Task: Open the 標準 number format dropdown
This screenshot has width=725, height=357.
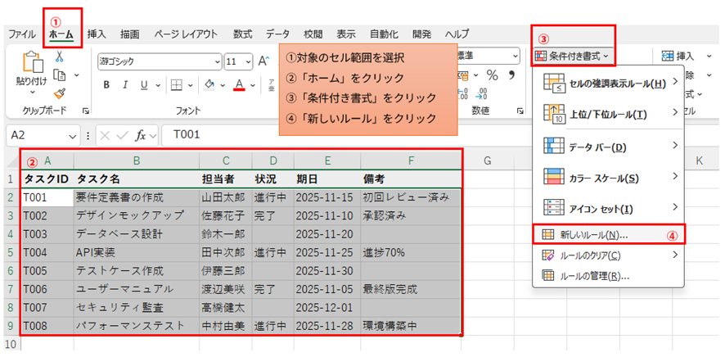Action: pyautogui.click(x=516, y=56)
